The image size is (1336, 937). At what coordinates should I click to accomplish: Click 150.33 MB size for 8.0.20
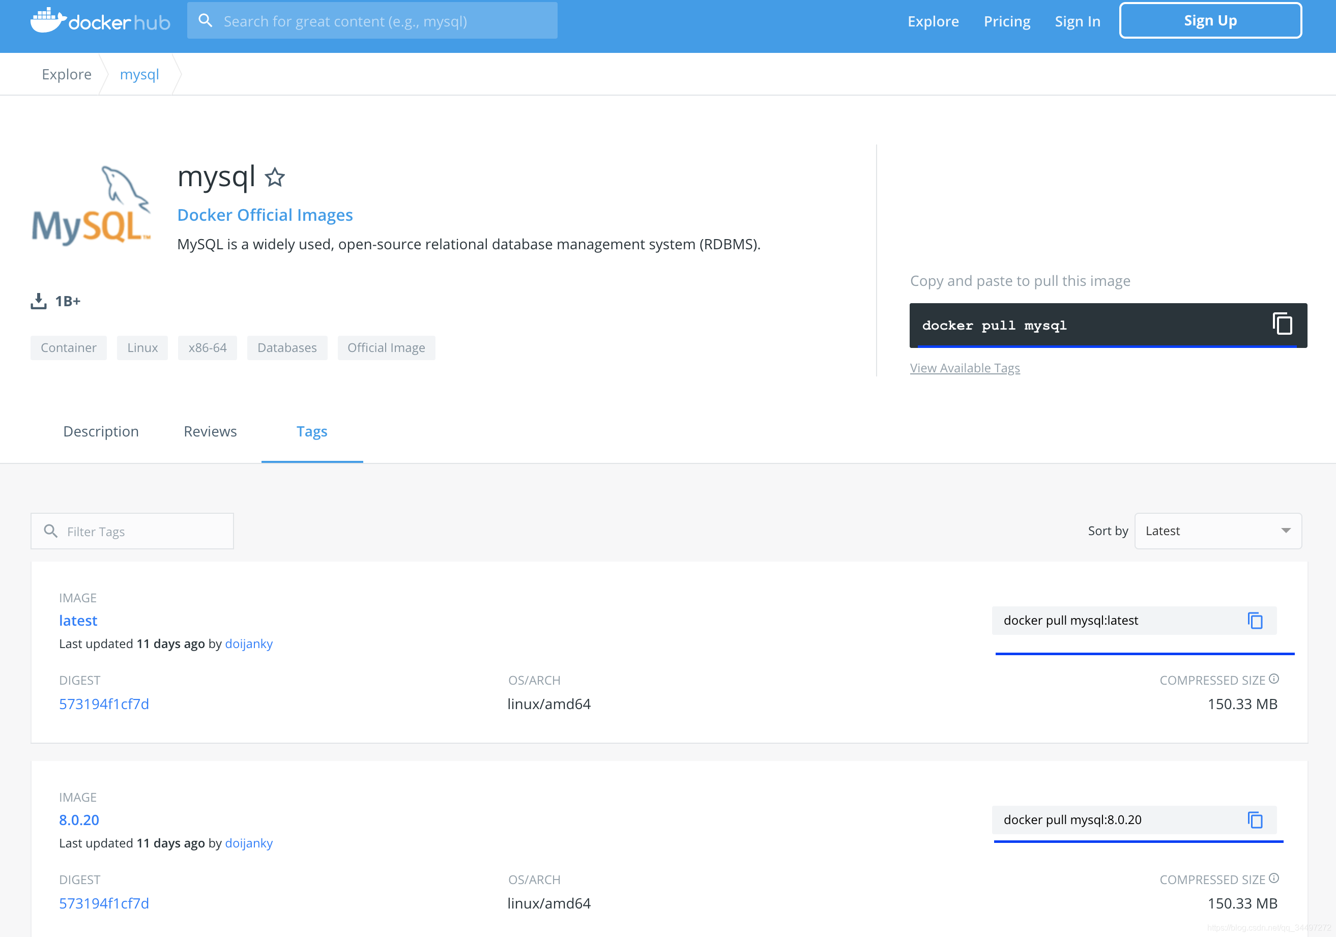click(x=1242, y=904)
